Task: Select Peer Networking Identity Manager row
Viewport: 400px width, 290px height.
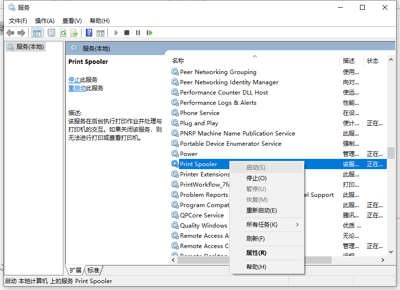Action: [x=279, y=82]
